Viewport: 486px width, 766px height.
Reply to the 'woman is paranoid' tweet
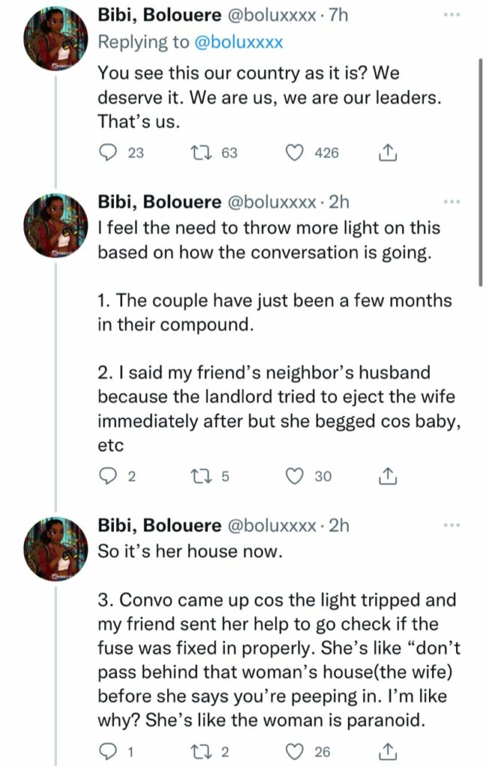[x=108, y=751]
